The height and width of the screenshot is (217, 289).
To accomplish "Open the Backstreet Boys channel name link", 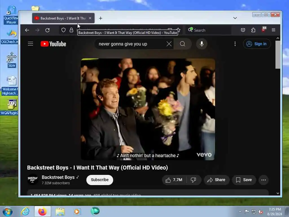I will (x=58, y=177).
